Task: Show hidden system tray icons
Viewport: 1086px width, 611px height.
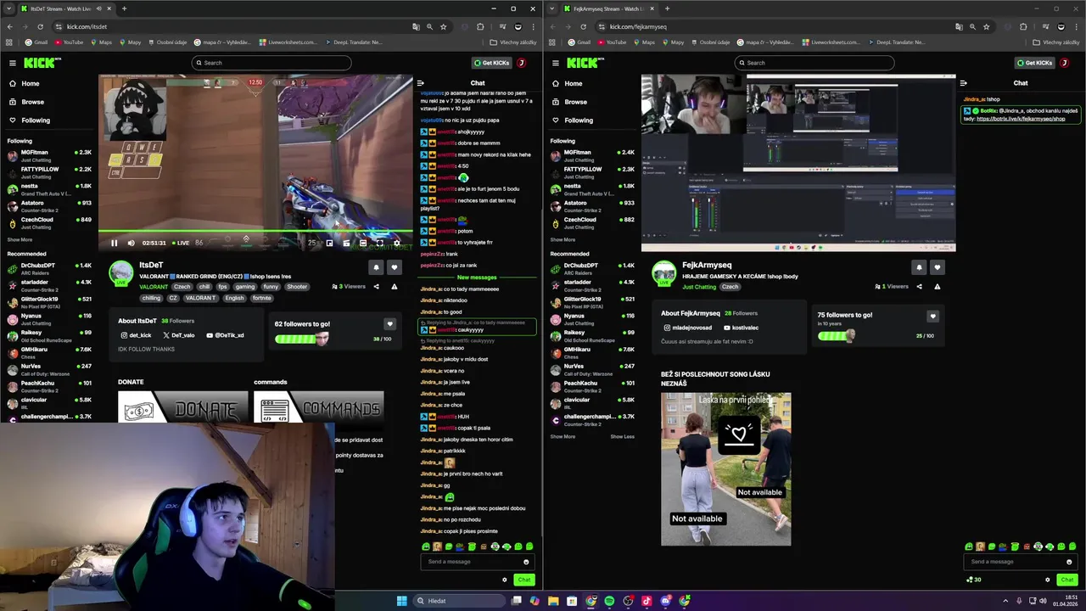Action: [1006, 601]
